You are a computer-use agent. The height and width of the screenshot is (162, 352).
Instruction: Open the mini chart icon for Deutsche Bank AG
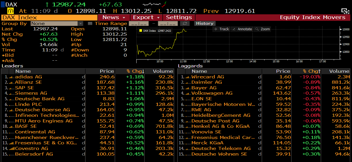[11, 99]
